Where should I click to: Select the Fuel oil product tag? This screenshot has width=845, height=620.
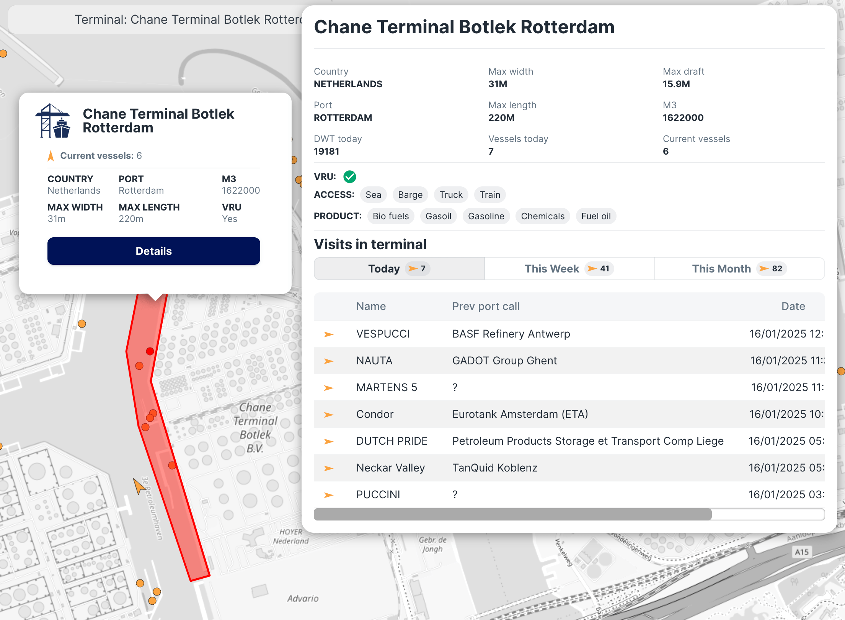[596, 216]
